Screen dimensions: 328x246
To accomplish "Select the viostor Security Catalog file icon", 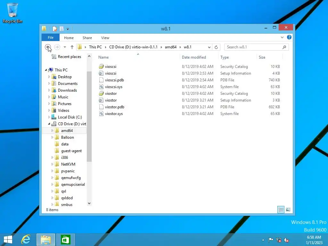I will 101,94.
